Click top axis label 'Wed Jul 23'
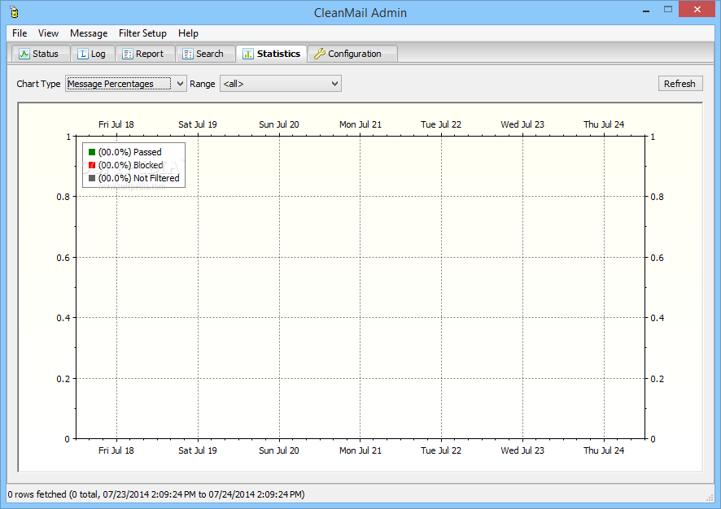Viewport: 721px width, 509px height. [x=522, y=124]
